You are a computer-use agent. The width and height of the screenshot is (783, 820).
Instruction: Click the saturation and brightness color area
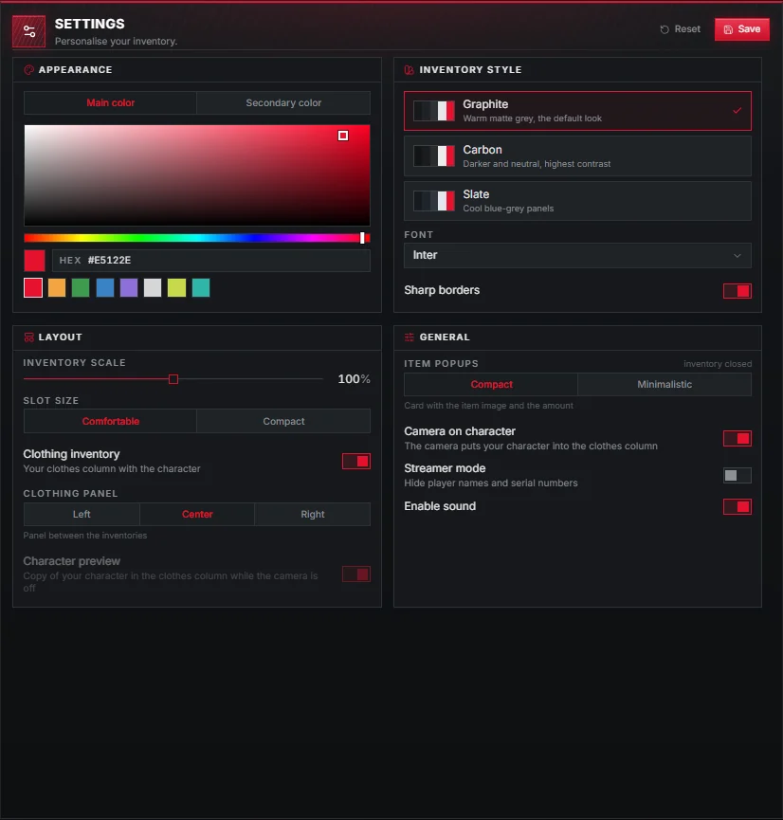[197, 175]
